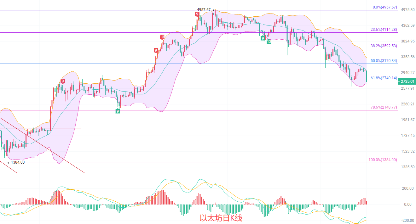This screenshot has width=416, height=224.
Task: Click the green 9 badge beside the green 13
Action: coord(263,38)
